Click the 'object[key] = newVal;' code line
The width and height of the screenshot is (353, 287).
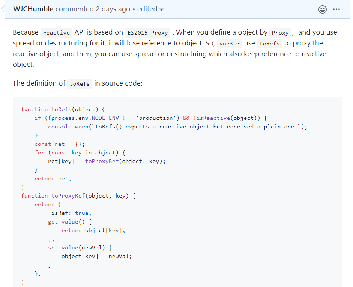96,256
